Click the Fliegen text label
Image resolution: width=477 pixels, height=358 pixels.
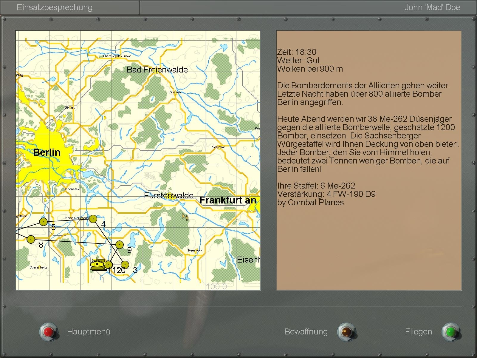[418, 332]
